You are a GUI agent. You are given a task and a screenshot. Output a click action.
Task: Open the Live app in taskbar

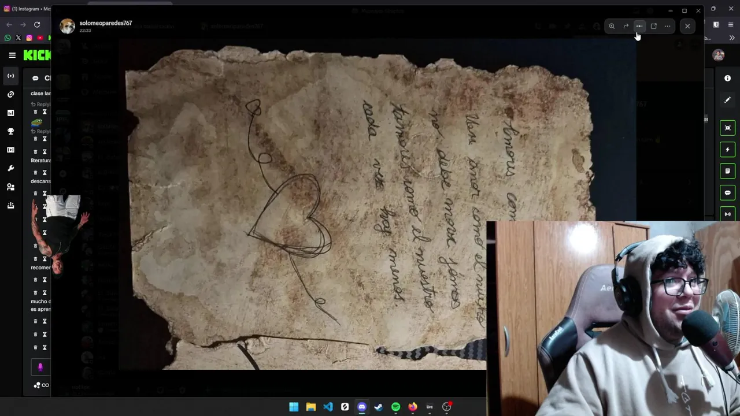coord(430,407)
